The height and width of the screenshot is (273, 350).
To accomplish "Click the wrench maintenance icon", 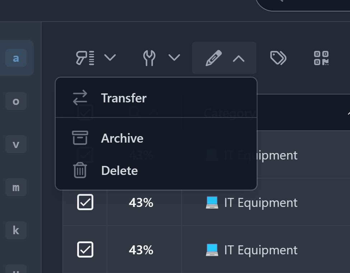I will point(149,58).
